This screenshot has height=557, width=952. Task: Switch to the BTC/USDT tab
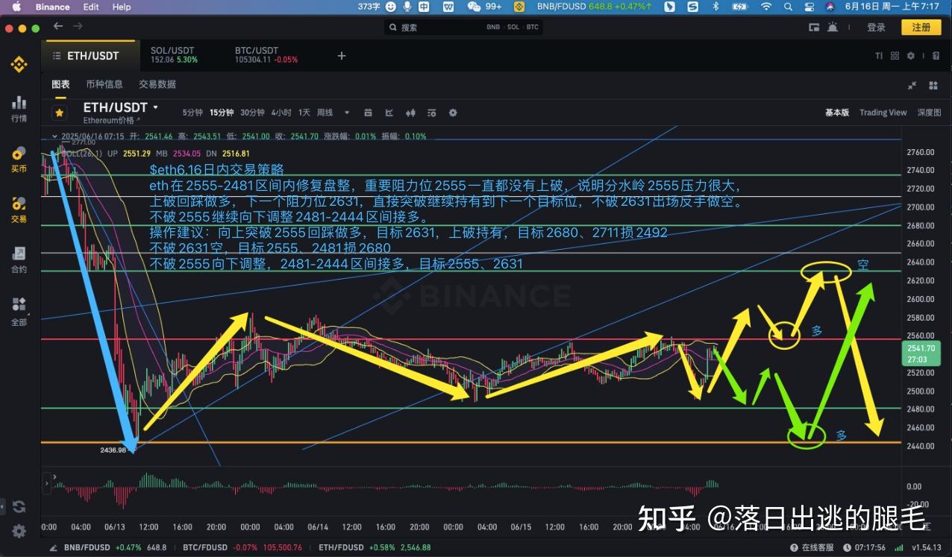[x=266, y=55]
